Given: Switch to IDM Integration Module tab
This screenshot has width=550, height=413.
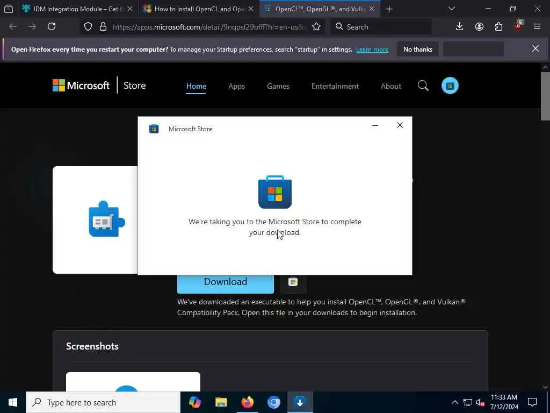Looking at the screenshot, I should click(x=77, y=9).
